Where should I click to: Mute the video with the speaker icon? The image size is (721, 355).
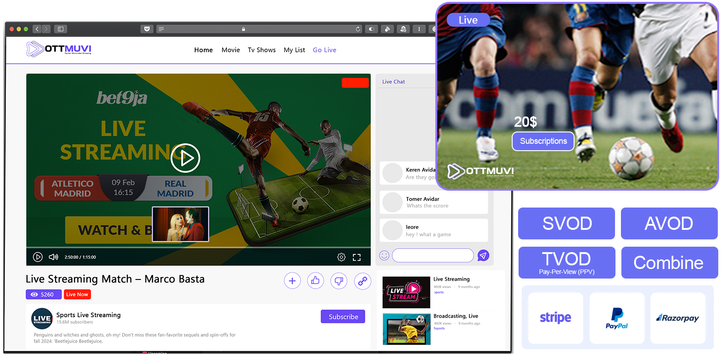click(x=53, y=257)
